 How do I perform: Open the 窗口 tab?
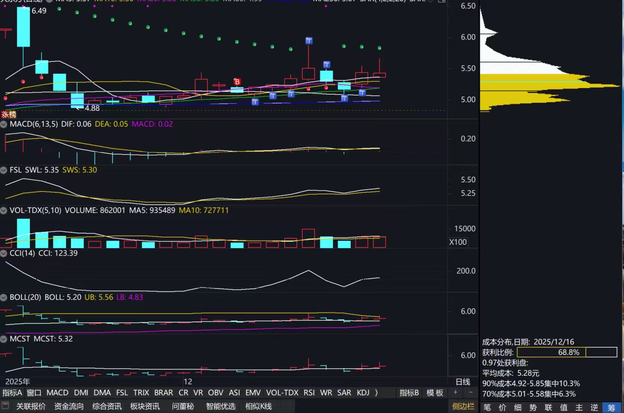coord(34,392)
